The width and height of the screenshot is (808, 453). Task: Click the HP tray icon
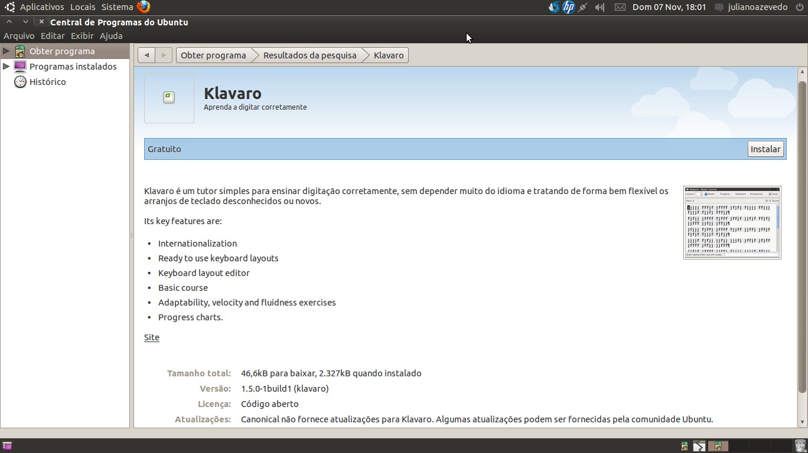[x=569, y=7]
